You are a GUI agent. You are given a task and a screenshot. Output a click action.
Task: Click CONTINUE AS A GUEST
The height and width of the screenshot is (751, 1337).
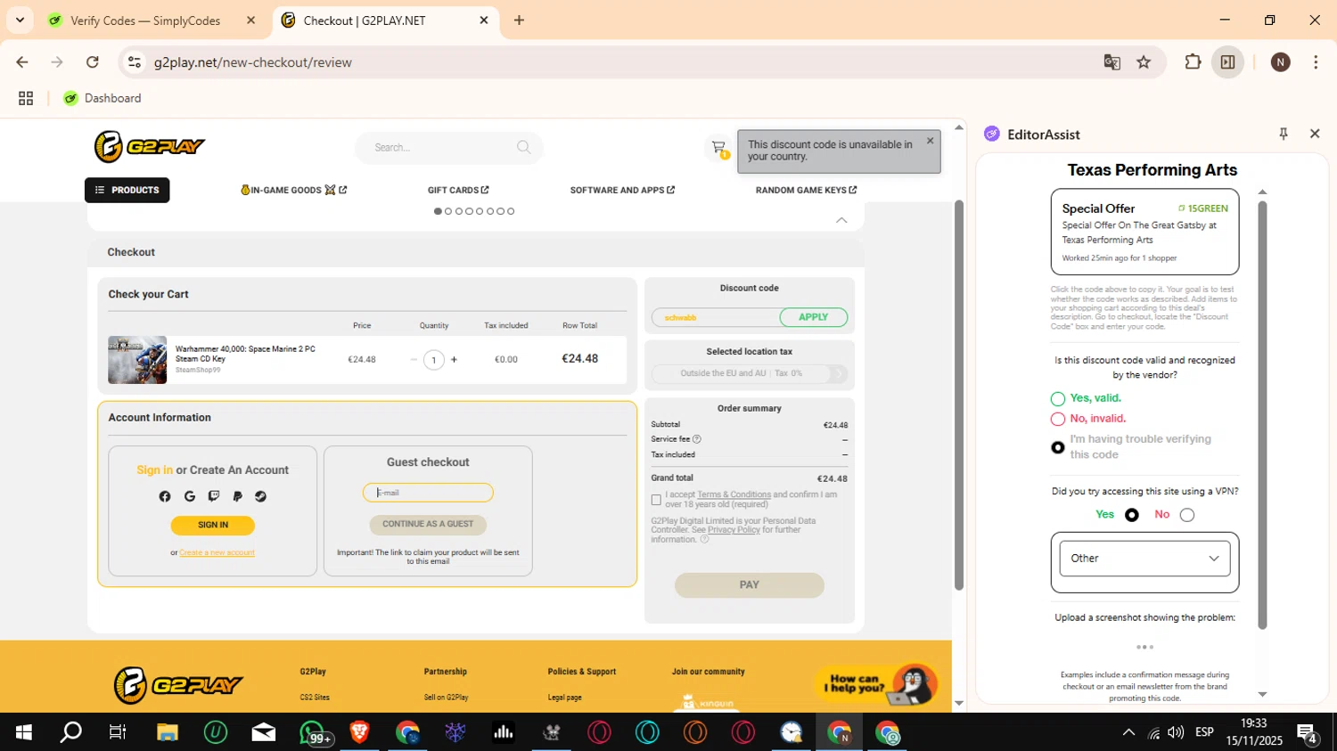click(428, 524)
